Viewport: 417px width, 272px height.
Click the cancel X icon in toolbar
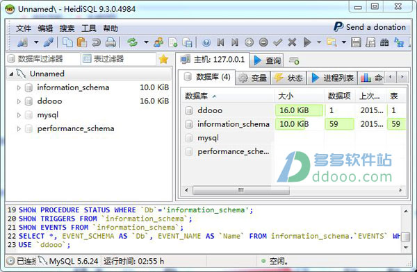(x=292, y=42)
